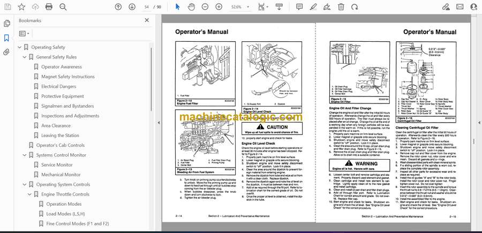The width and height of the screenshot is (482, 233).
Task: Collapse left navigation pane arrow
Action: (159, 123)
